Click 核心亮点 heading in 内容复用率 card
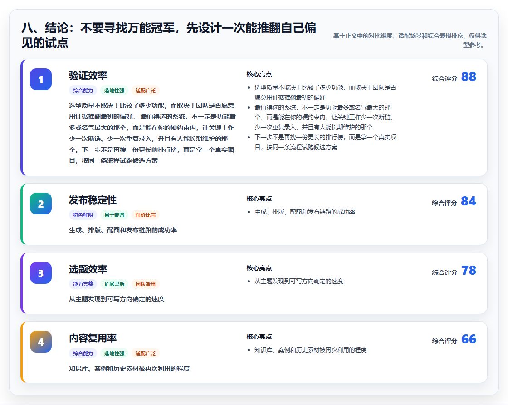Screen dimensions: 508x405 coord(259,337)
